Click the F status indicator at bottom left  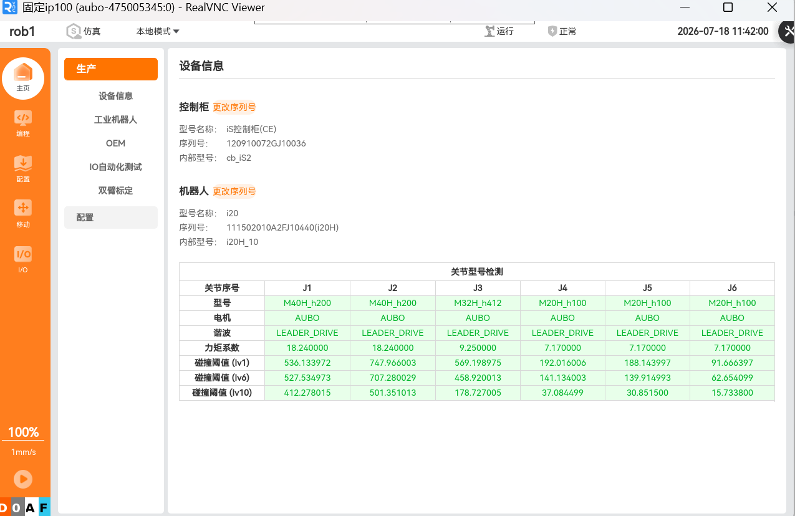44,507
